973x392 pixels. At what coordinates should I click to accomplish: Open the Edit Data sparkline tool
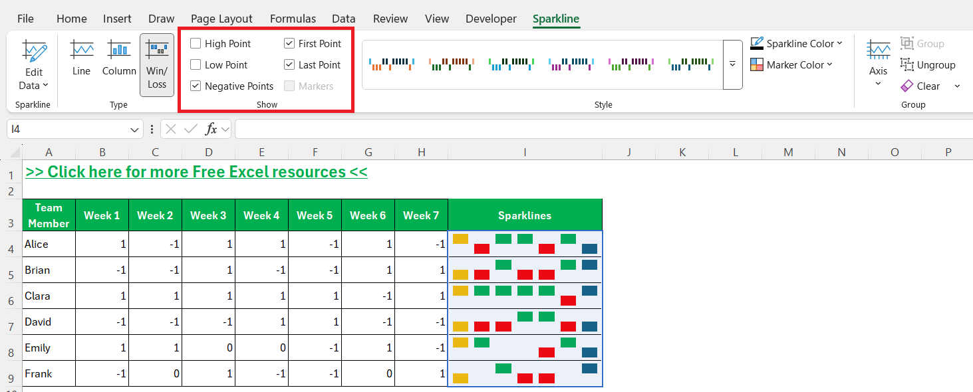(33, 64)
